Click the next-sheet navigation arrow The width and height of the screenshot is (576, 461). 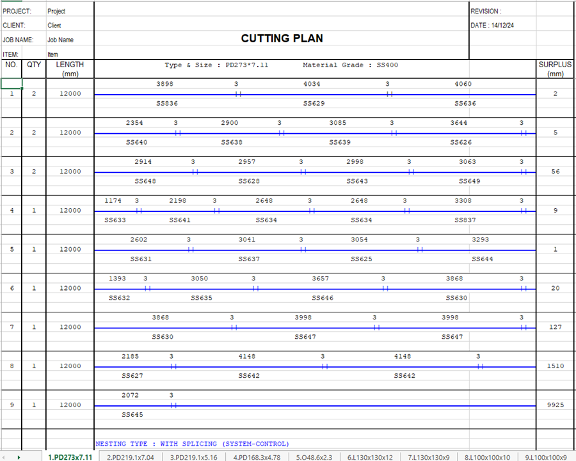point(19,457)
